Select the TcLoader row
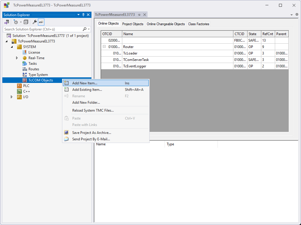This screenshot has height=225, width=301. coord(195,53)
